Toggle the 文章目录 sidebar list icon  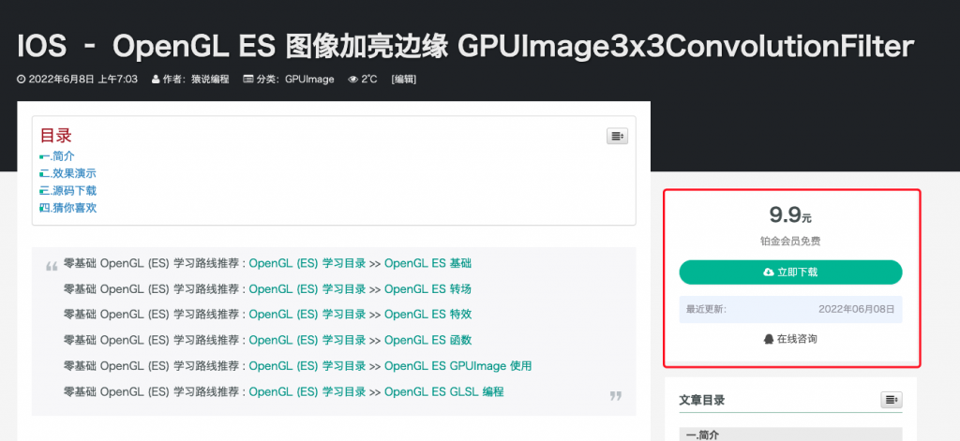click(x=892, y=400)
